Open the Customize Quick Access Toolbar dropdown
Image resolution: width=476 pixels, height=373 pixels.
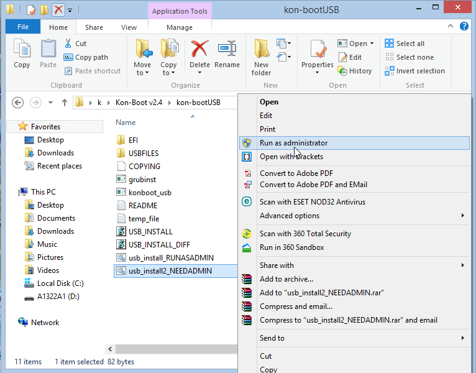pyautogui.click(x=70, y=11)
